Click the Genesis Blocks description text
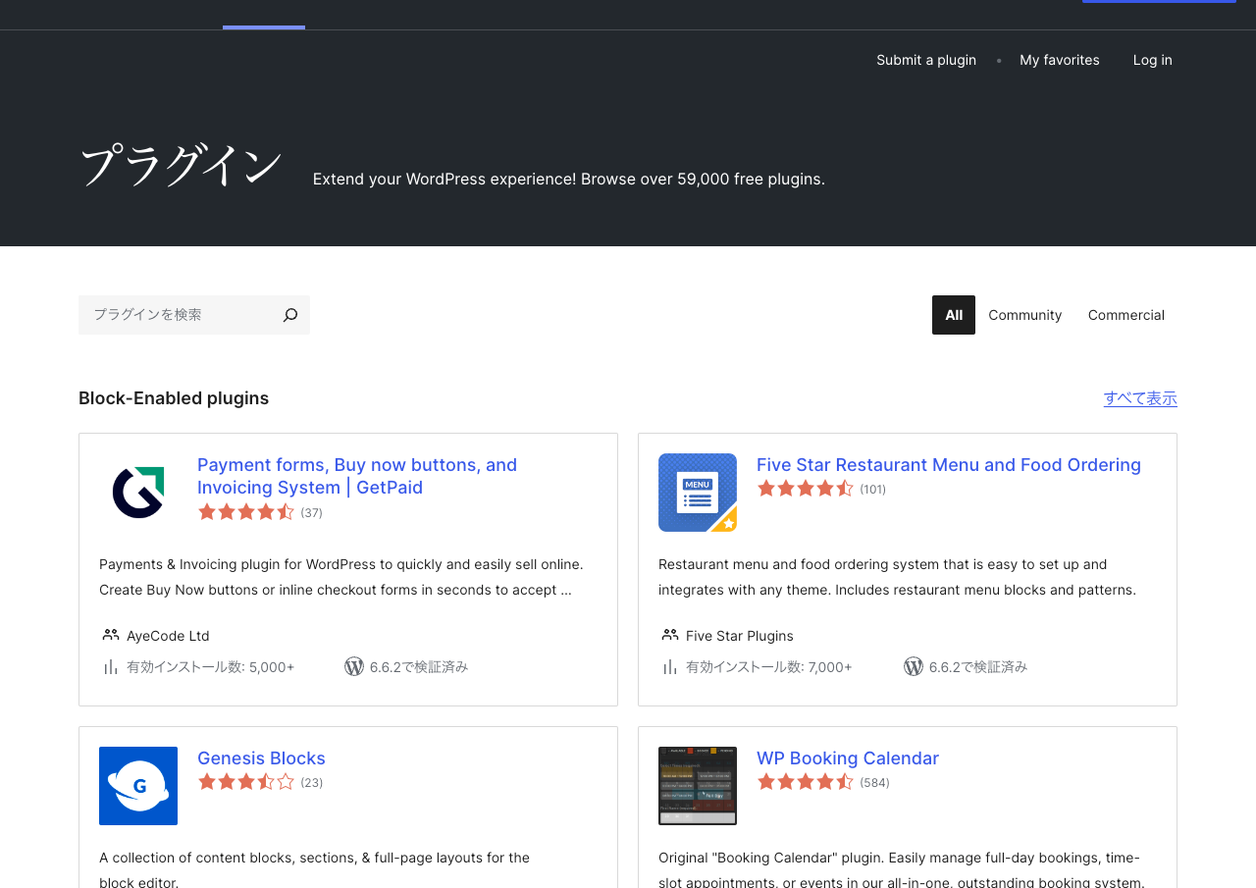 (314, 869)
